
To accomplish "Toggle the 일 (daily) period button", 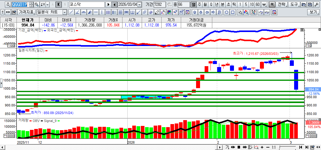I will click(x=194, y=5).
